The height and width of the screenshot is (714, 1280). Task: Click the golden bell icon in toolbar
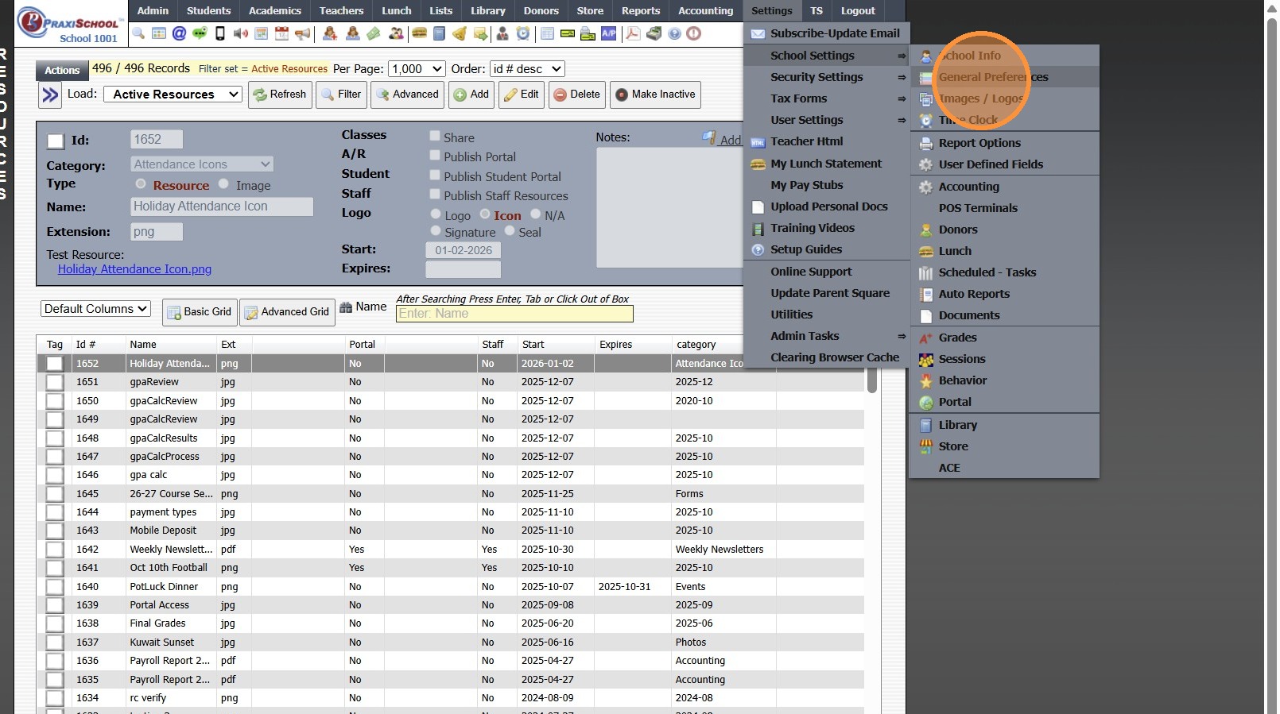[x=460, y=33]
